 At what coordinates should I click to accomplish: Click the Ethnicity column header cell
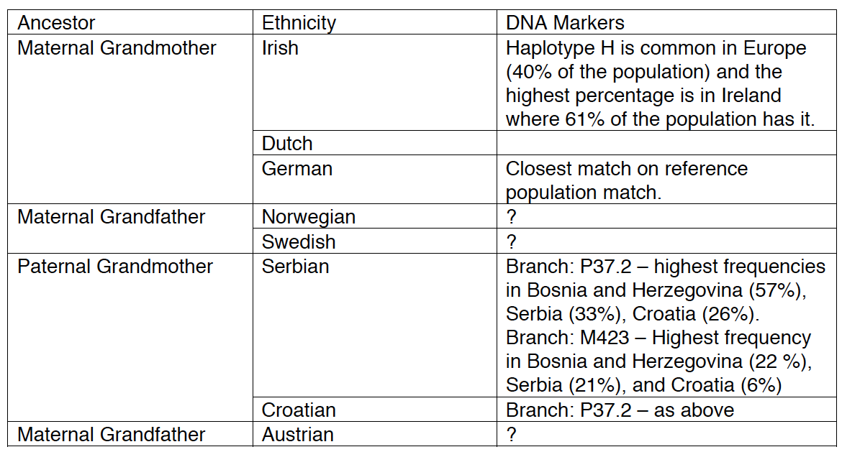[375, 22]
